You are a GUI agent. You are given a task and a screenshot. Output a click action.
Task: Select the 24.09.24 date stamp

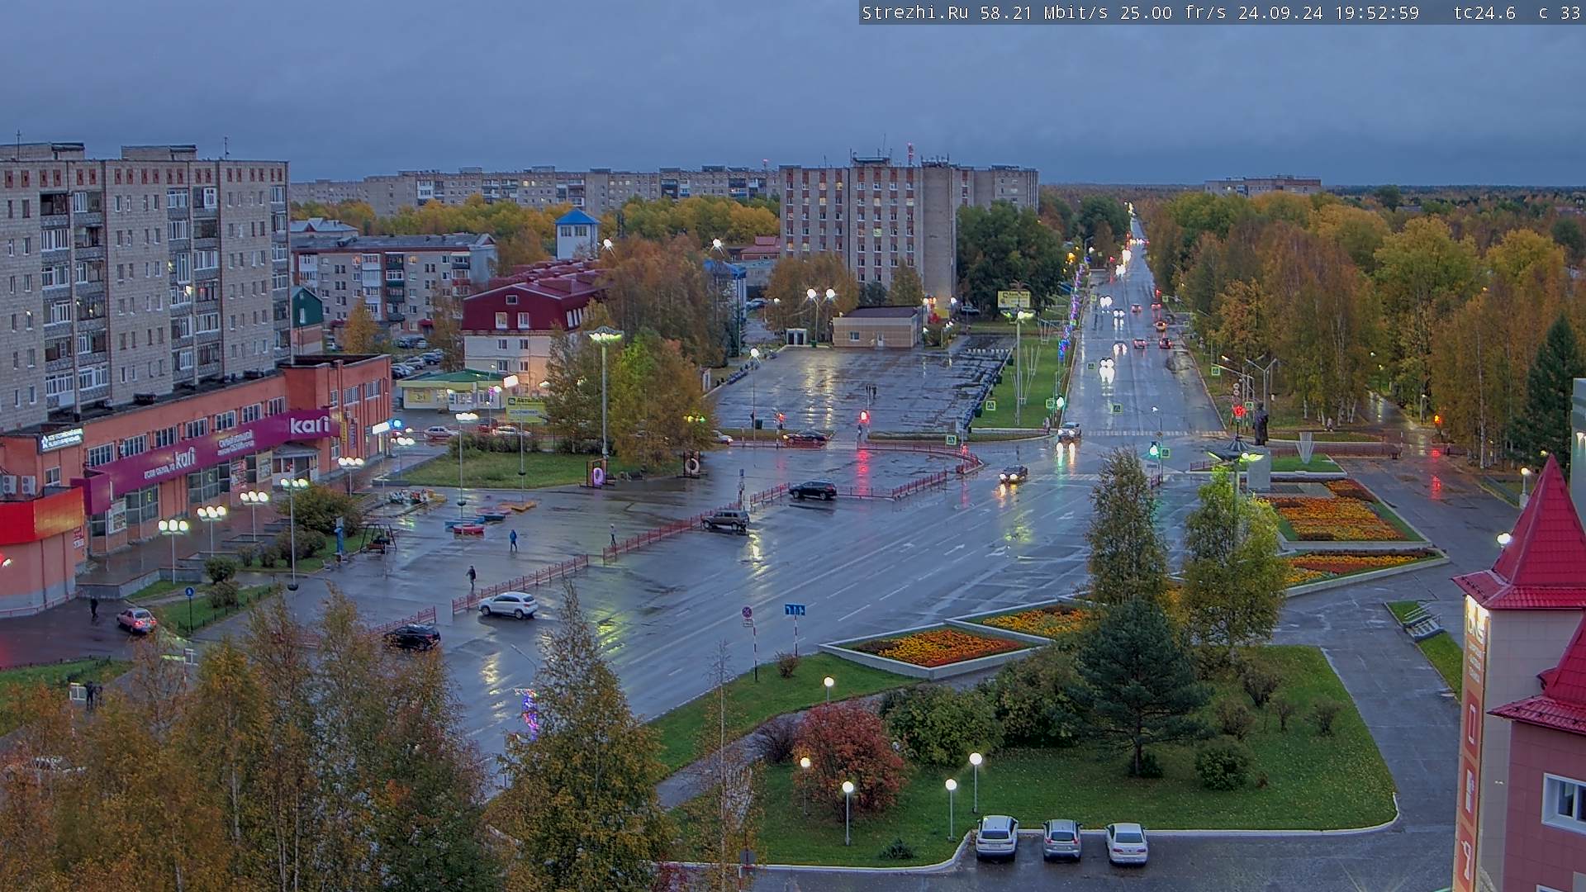pos(1280,12)
